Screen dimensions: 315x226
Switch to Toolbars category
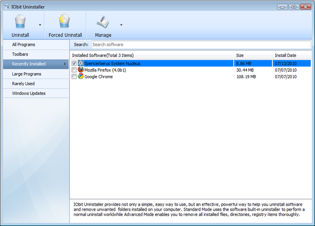click(x=36, y=54)
